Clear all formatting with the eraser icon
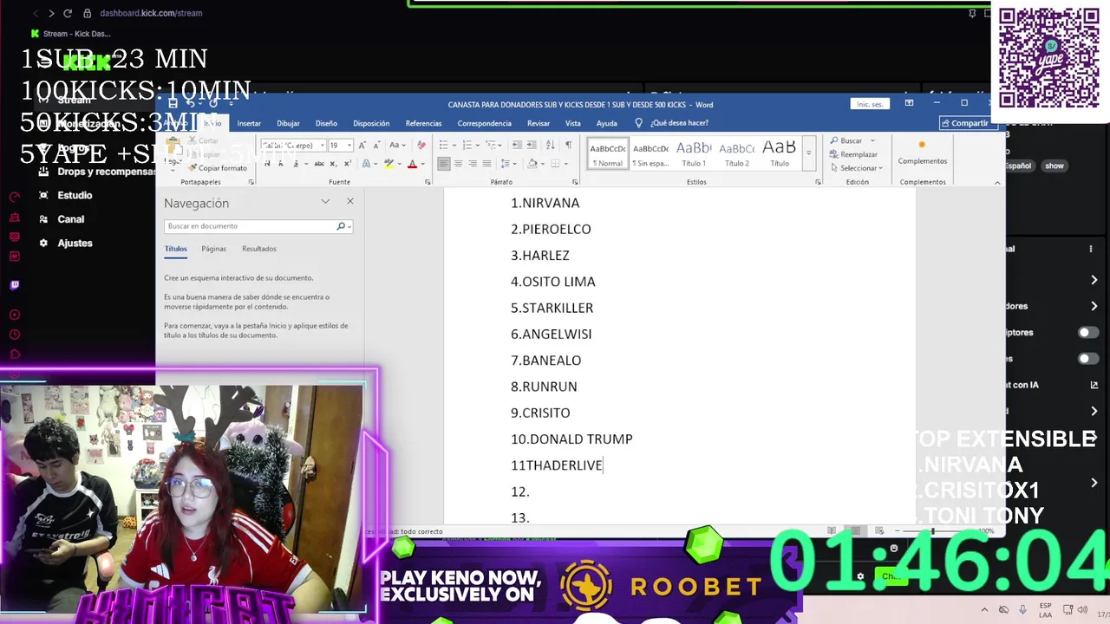Screen dimensions: 1110x624 [421, 146]
